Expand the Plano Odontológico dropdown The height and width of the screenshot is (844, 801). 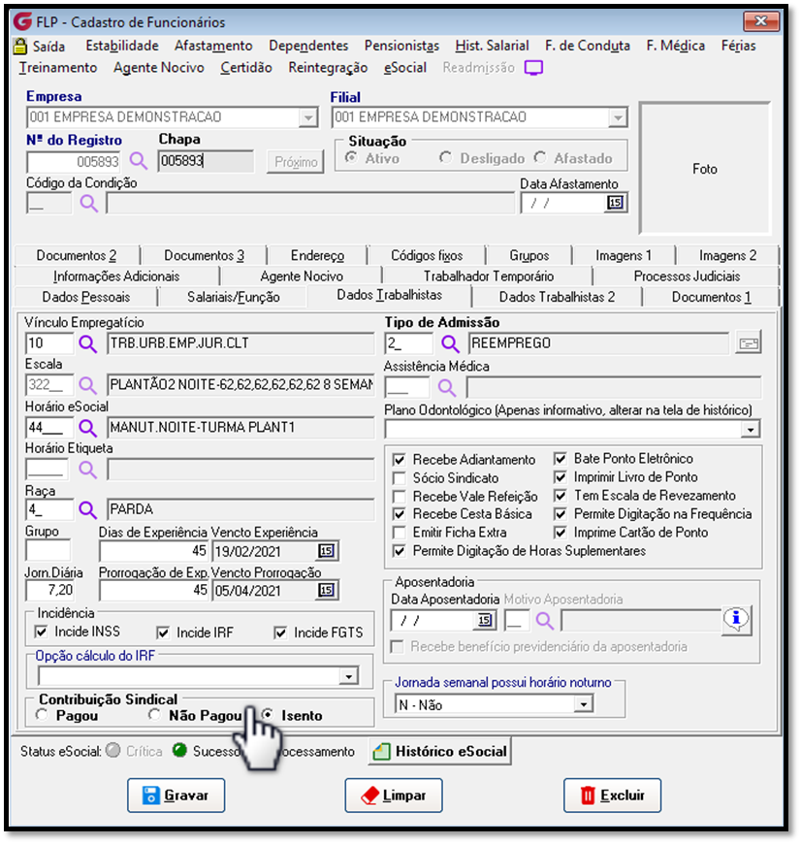point(751,429)
